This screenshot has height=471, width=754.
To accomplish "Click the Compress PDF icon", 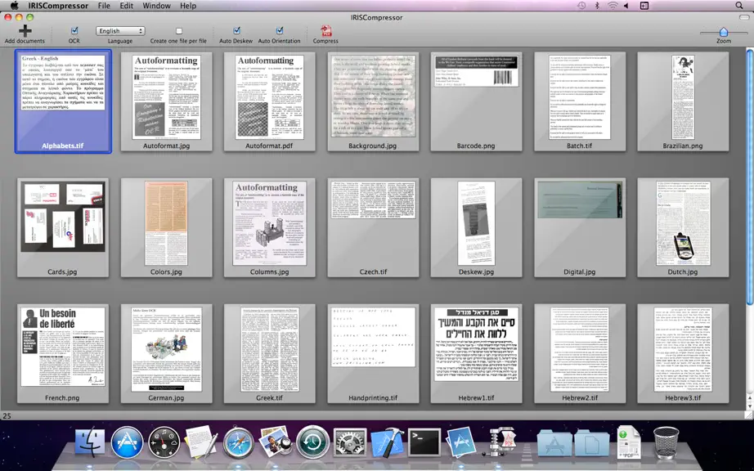I will pos(326,31).
